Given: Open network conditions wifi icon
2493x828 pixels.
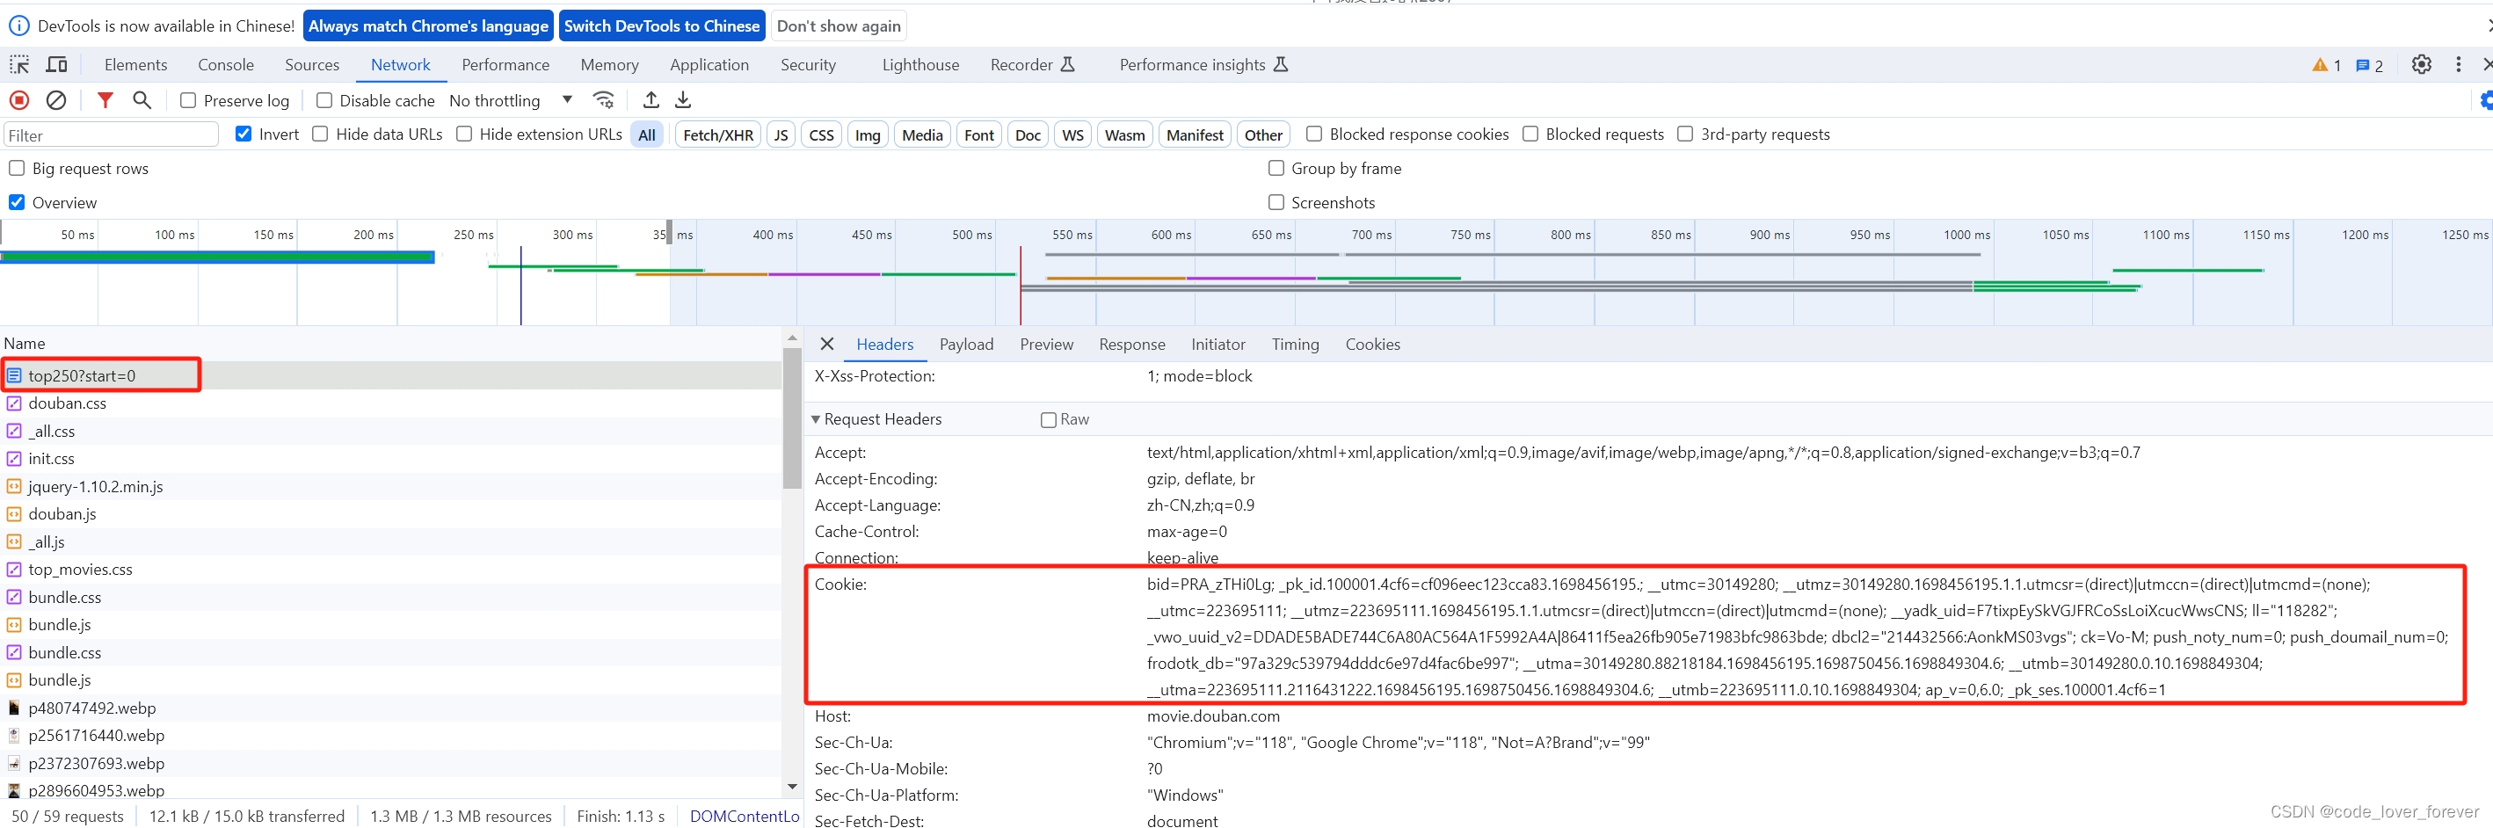Looking at the screenshot, I should 604,99.
